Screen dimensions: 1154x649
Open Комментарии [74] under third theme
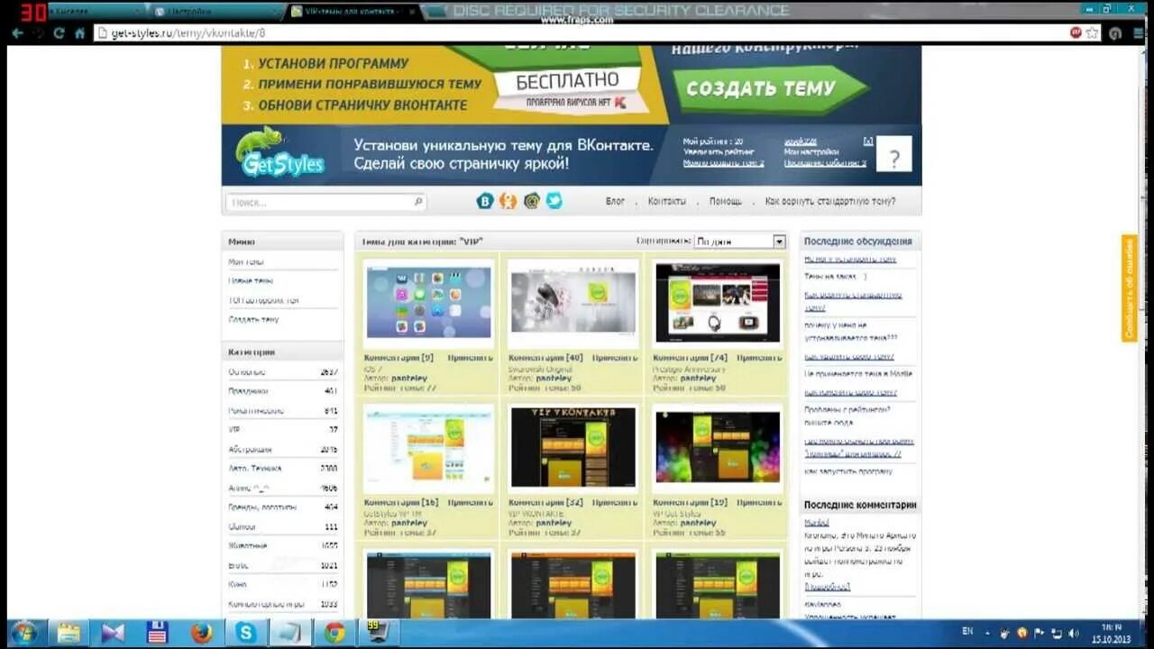tap(690, 358)
